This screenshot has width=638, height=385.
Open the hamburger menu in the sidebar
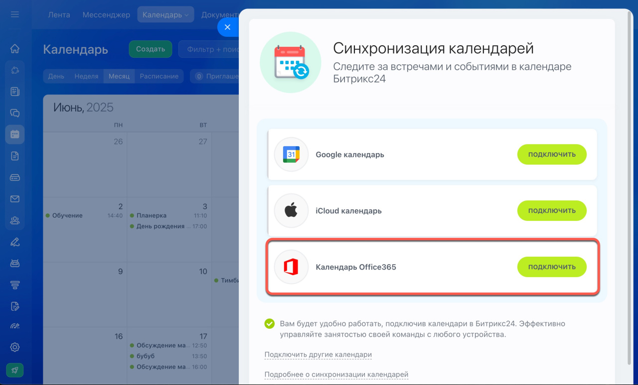14,14
